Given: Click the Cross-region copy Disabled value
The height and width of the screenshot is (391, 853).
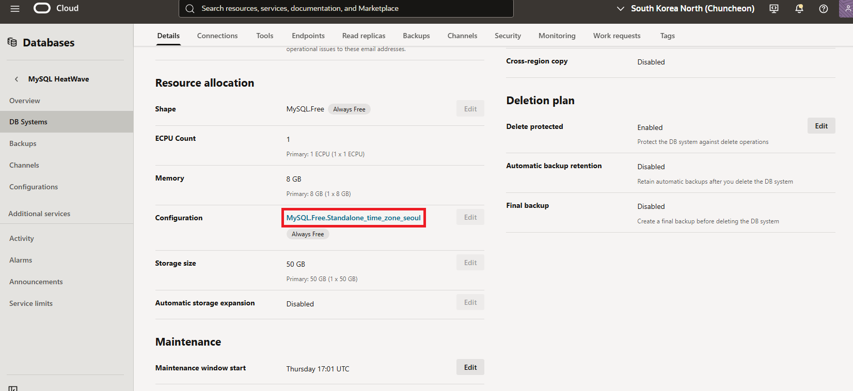Looking at the screenshot, I should 651,62.
